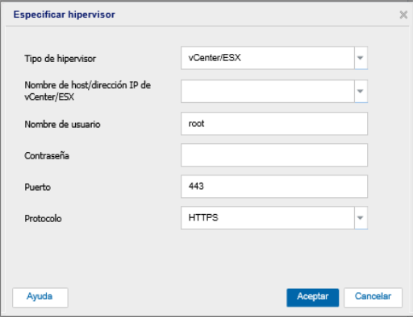Click the Puerto label text
Viewport: 413px width, 317px height.
coord(38,187)
